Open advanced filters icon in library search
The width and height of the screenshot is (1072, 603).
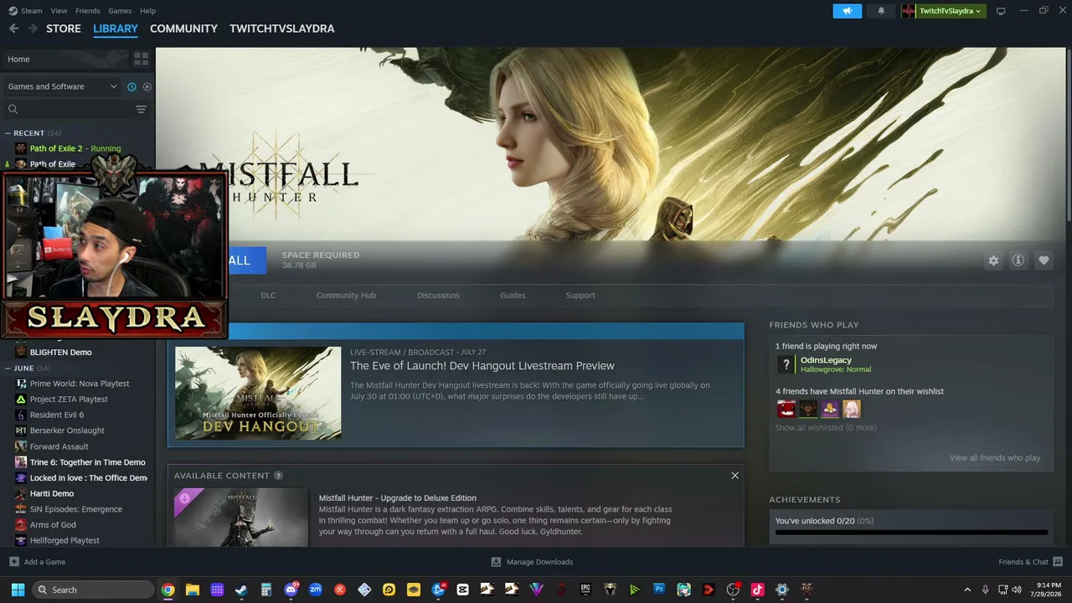141,110
